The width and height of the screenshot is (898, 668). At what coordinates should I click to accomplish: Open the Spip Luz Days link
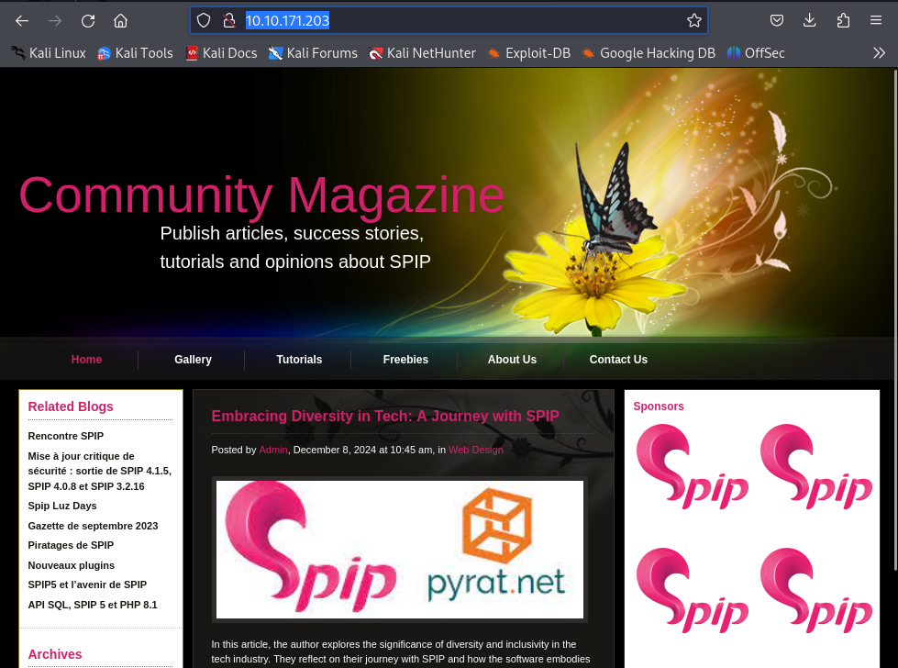[62, 506]
